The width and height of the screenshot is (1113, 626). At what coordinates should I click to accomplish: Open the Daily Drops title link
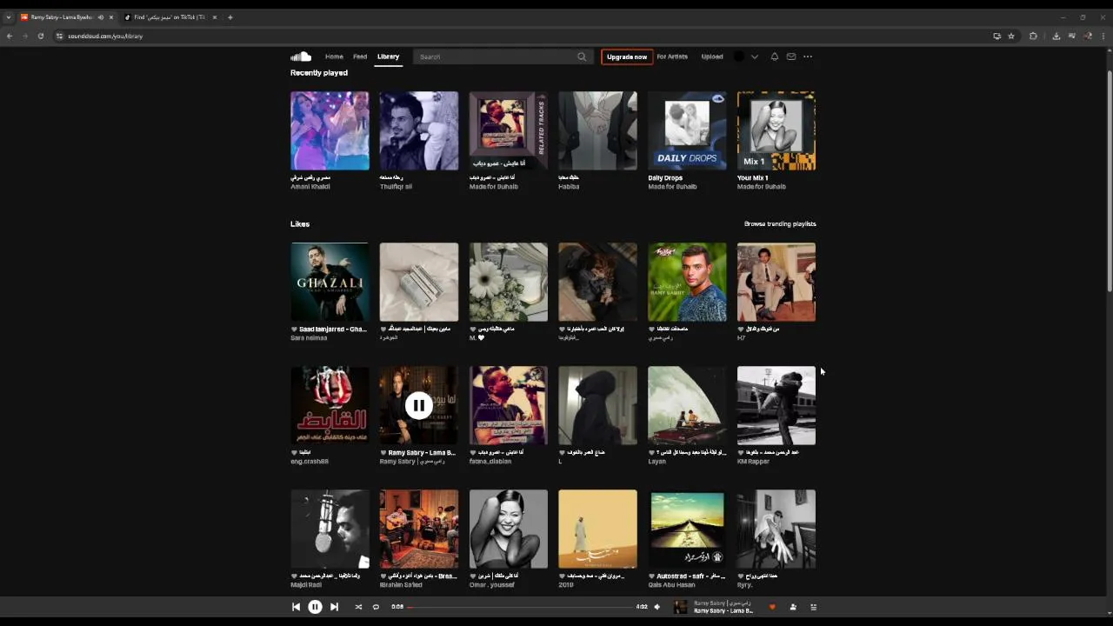(665, 177)
